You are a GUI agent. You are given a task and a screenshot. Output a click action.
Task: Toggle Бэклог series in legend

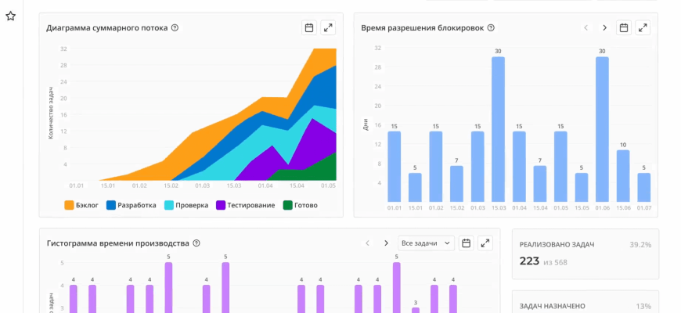(80, 205)
